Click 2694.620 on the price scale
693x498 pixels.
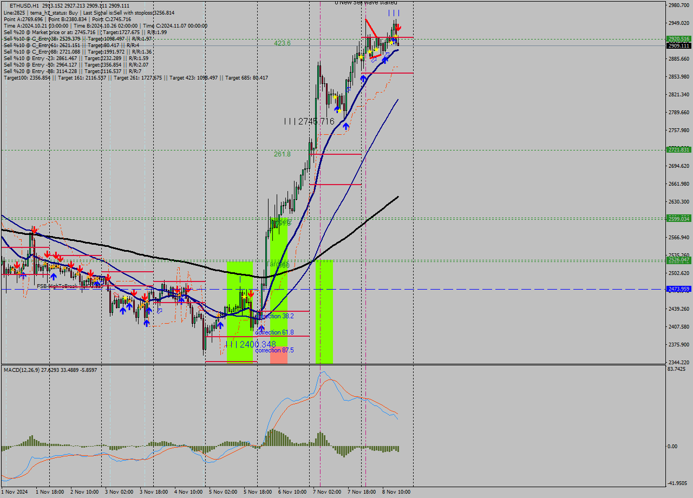click(679, 166)
